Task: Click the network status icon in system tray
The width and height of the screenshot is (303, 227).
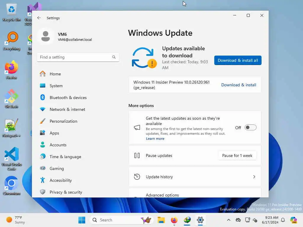Action: point(247,220)
